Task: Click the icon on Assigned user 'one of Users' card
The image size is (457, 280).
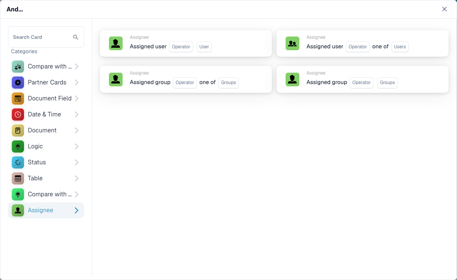Action: (x=292, y=43)
